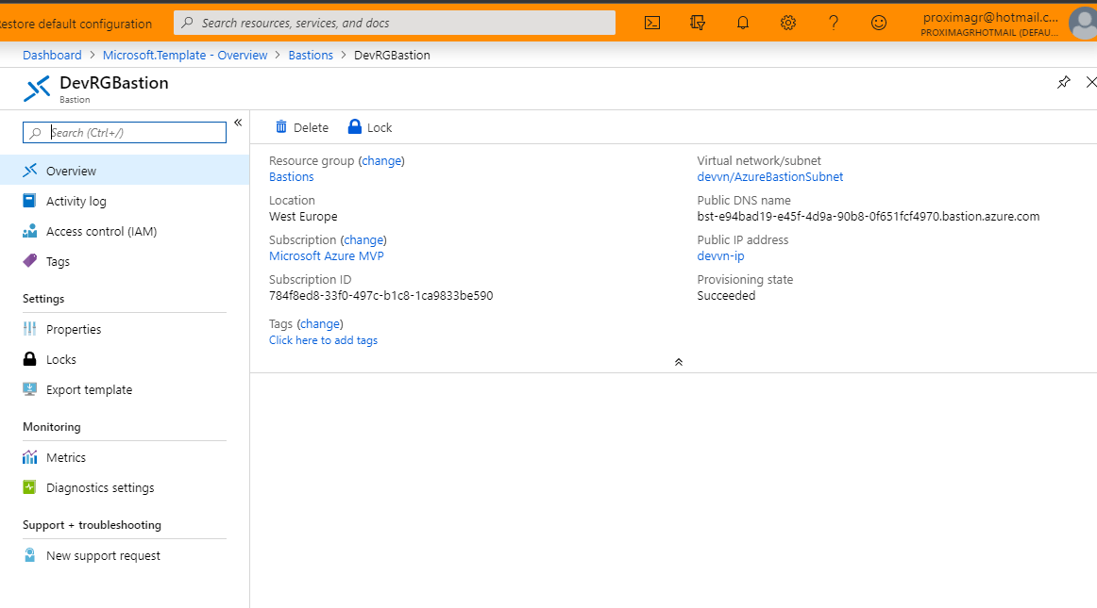This screenshot has width=1097, height=608.
Task: Go to Dashboard breadcrumb
Action: 52,56
